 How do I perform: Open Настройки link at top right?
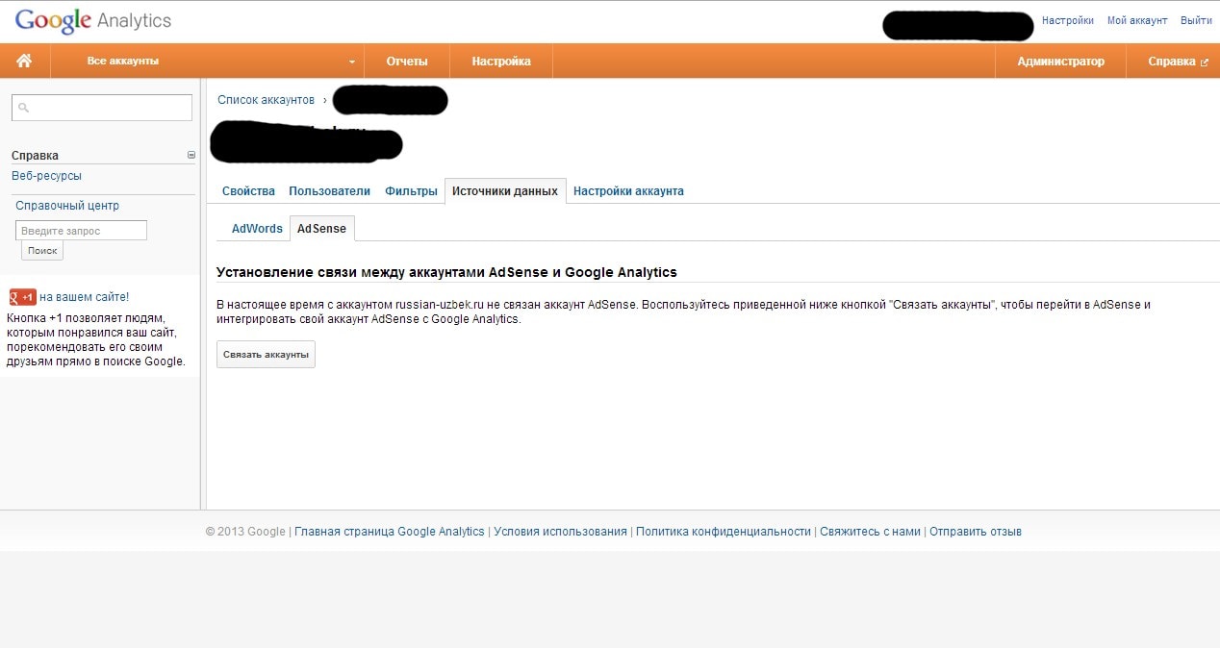[1068, 20]
